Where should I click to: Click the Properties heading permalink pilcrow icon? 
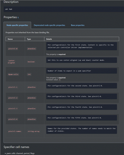[18, 17]
